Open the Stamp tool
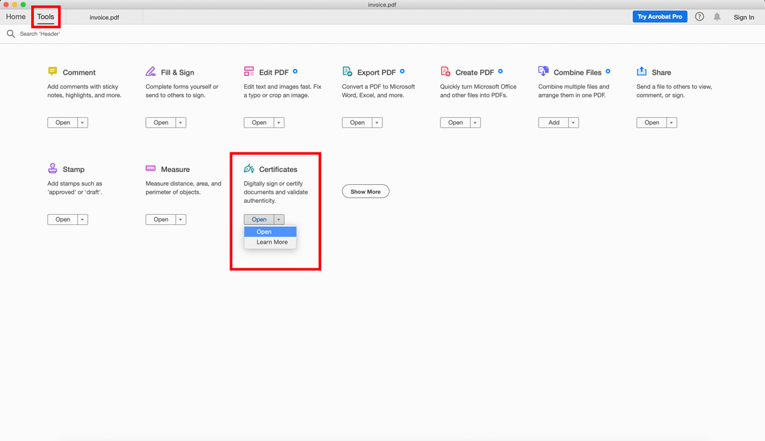 click(x=63, y=219)
